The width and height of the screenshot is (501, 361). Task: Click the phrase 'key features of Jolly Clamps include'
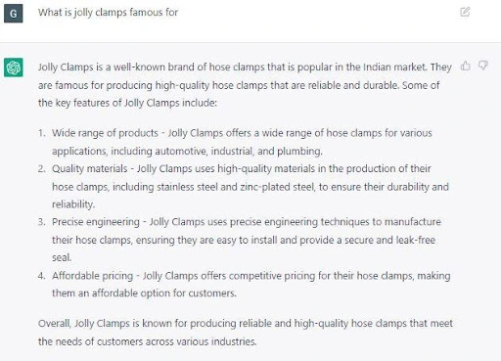tap(136, 103)
